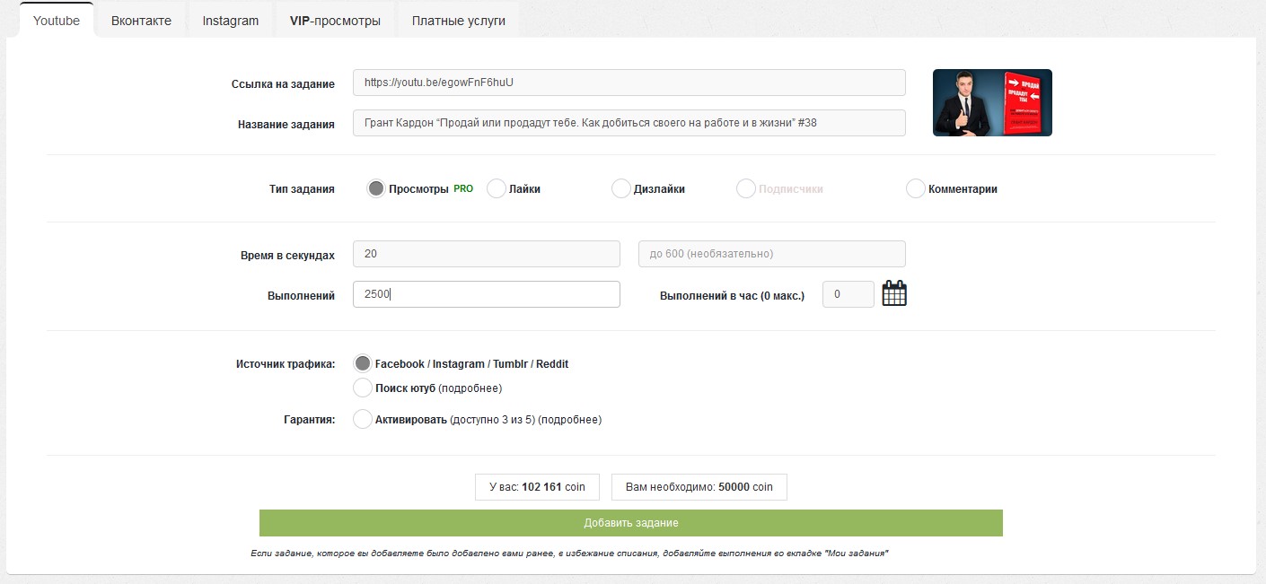Select the Комментарии task type

(915, 189)
